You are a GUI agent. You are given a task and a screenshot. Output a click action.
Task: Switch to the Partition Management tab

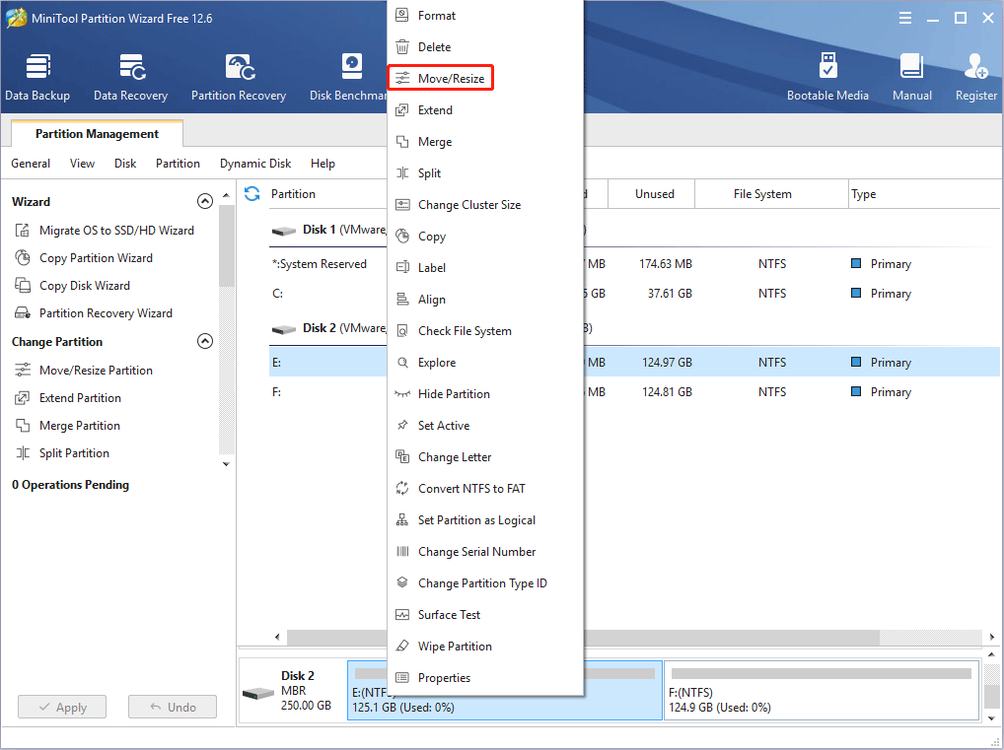click(x=97, y=134)
